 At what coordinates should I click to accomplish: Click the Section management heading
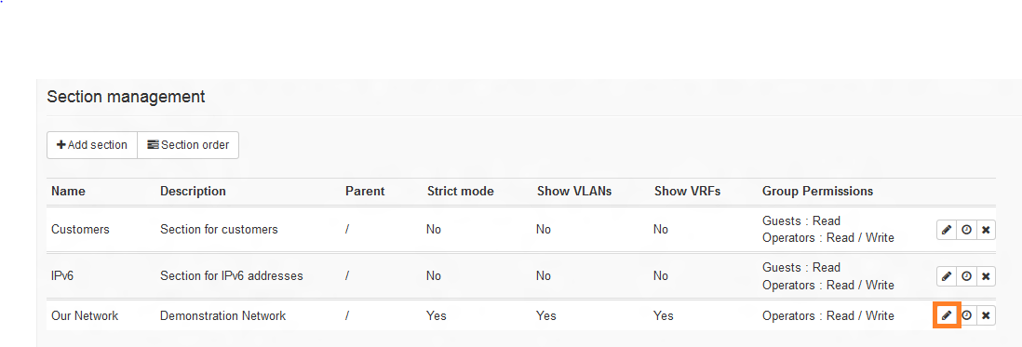126,97
